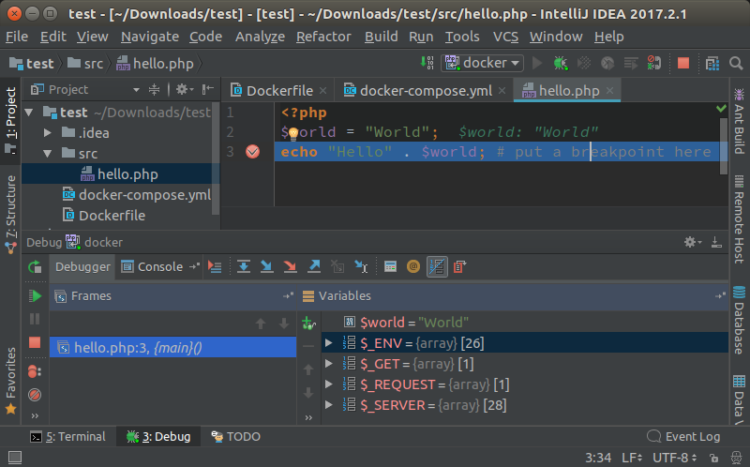Open Debug panel settings gear
Image resolution: width=750 pixels, height=467 pixels.
click(x=692, y=242)
